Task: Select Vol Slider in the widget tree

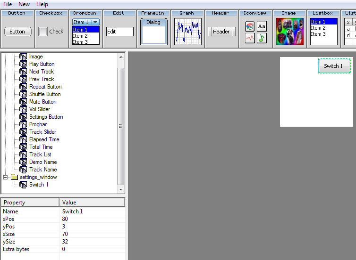Action: [40, 109]
